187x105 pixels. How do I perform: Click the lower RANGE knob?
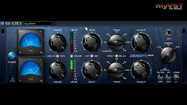(x=58, y=70)
